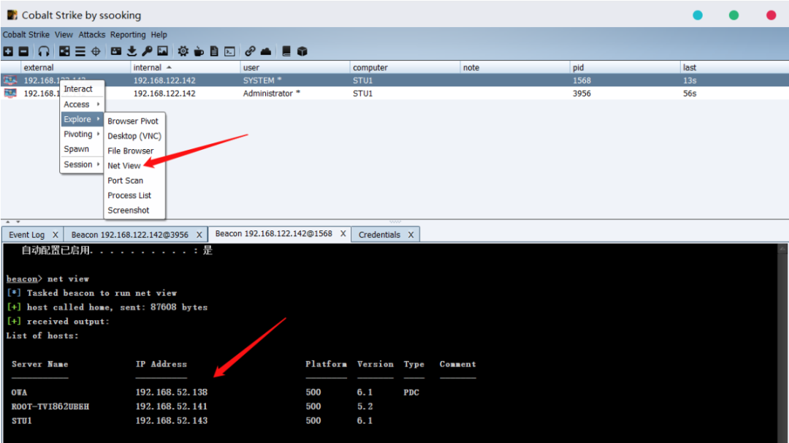Sort by the user column header

[x=295, y=67]
